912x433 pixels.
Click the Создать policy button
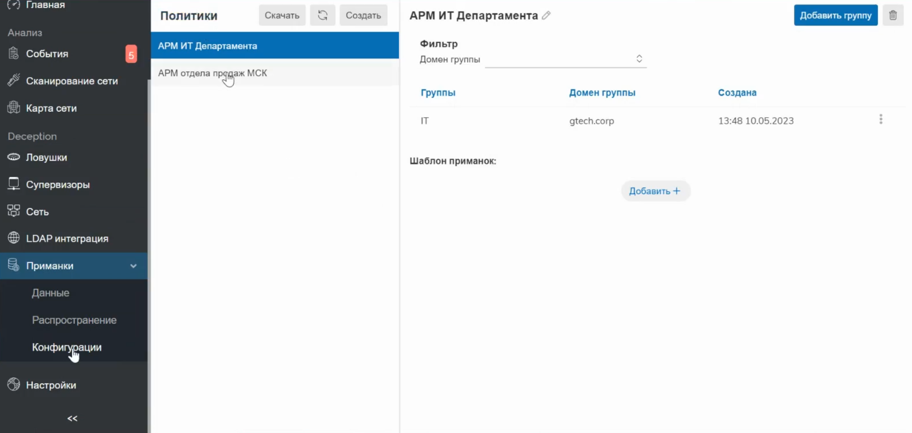coord(363,15)
